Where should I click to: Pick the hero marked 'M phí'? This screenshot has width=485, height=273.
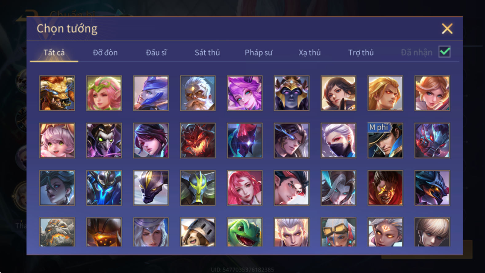coord(385,140)
